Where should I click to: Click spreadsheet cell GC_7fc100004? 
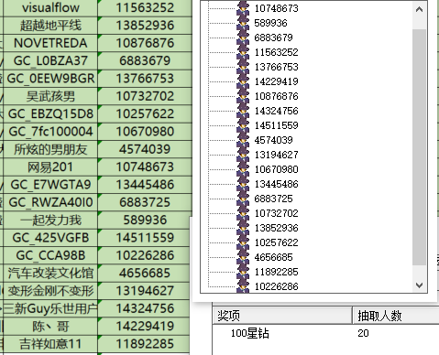(x=50, y=132)
